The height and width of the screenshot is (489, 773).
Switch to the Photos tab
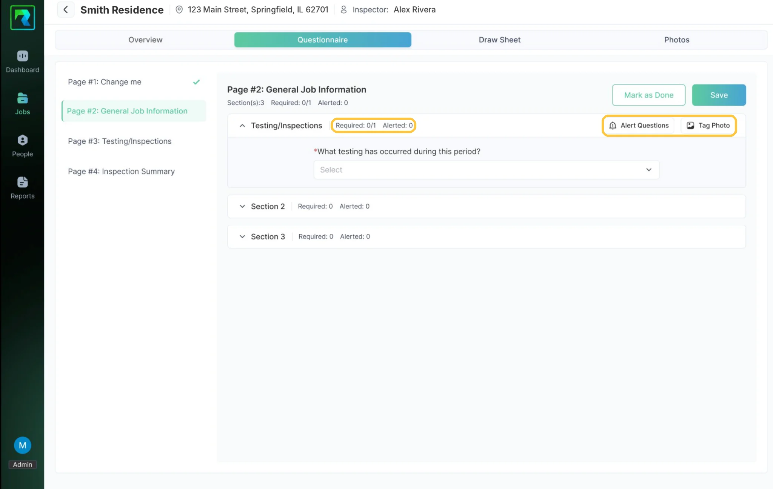pyautogui.click(x=677, y=40)
